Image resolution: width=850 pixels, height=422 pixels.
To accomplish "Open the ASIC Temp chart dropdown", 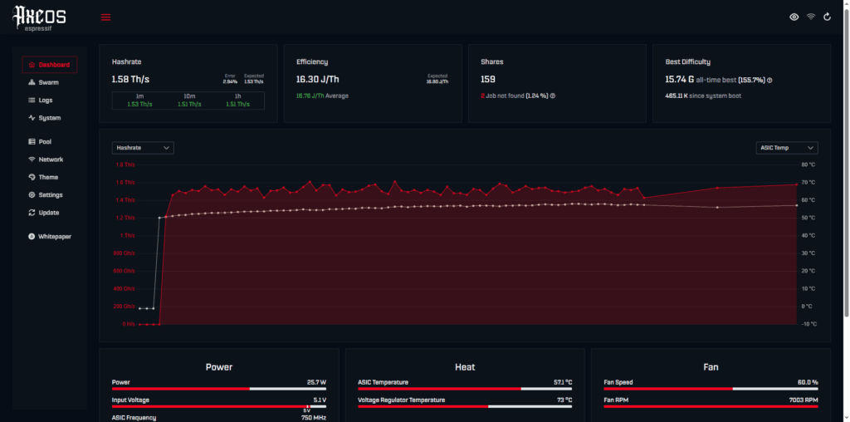I will (x=786, y=148).
